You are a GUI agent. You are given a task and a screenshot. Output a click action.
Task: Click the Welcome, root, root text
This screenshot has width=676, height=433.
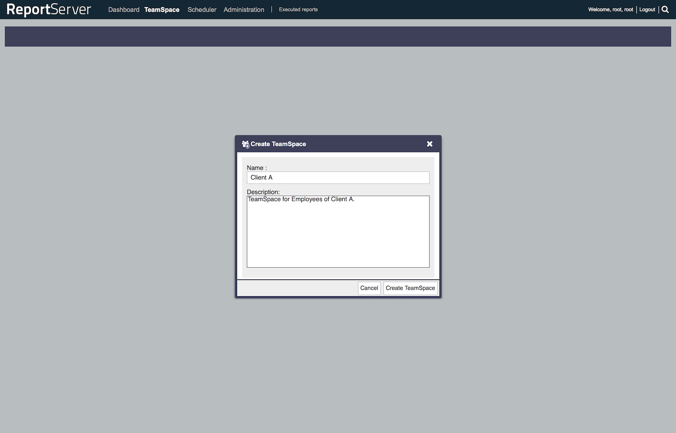(611, 9)
